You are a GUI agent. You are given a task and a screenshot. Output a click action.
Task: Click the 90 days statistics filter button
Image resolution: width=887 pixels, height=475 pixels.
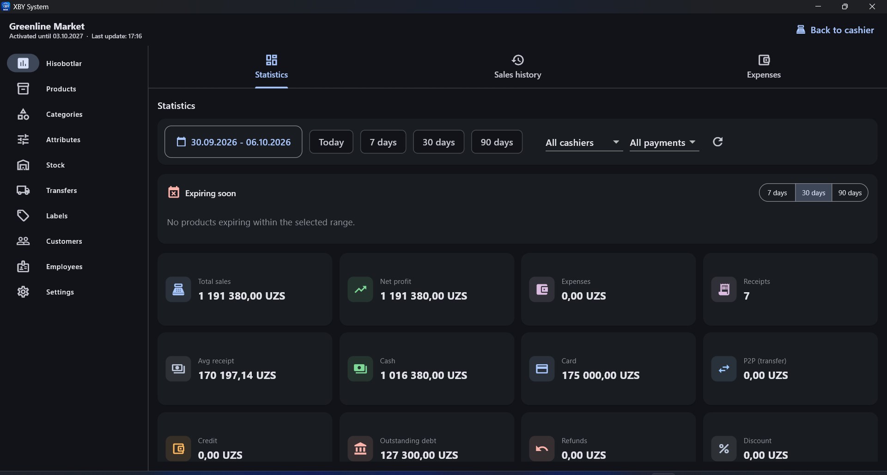click(497, 142)
